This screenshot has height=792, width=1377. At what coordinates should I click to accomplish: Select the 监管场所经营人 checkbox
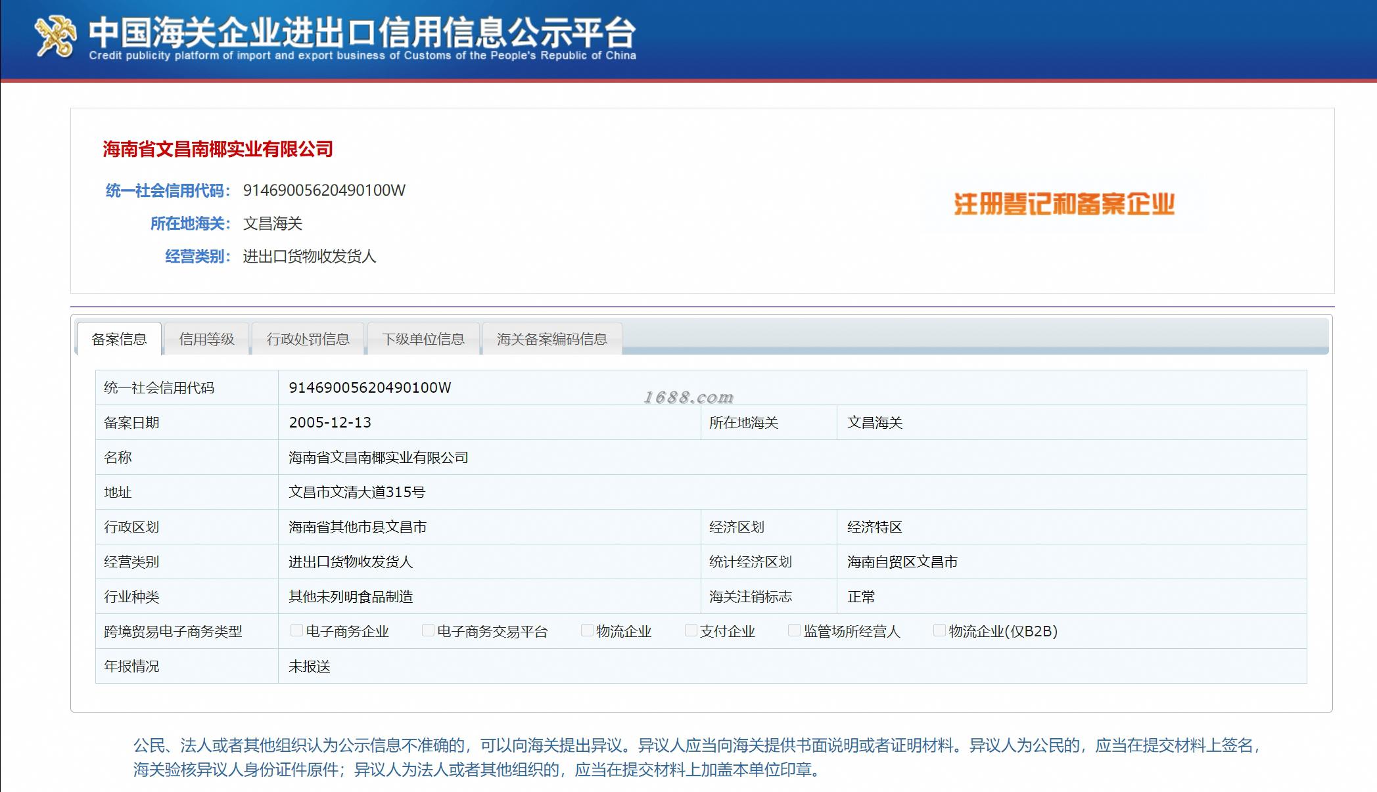[x=794, y=630]
